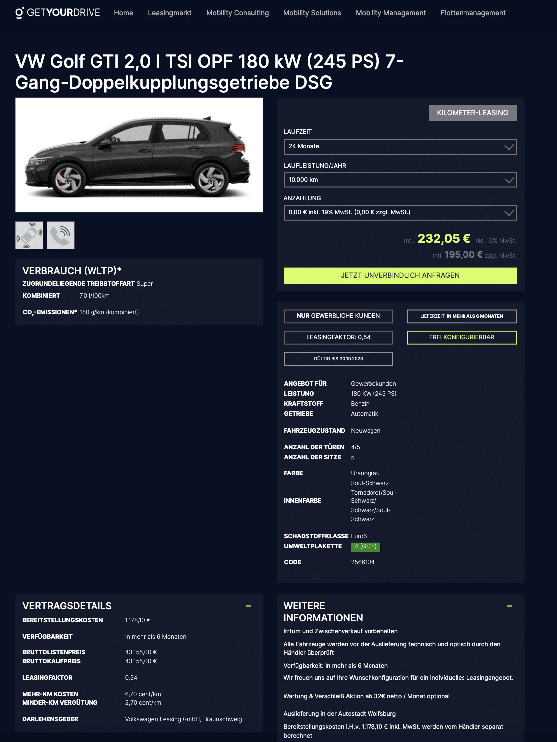Click Jetzt unverbindlich anfragen button
The height and width of the screenshot is (742, 557).
tap(400, 276)
